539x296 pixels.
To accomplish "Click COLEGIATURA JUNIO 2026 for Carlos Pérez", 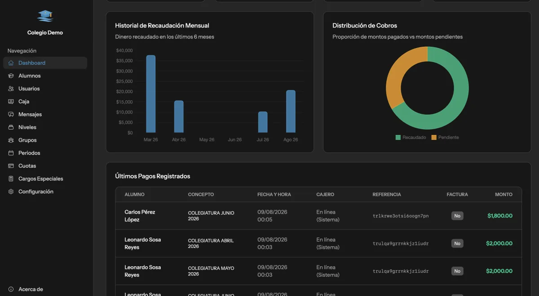I will (211, 216).
